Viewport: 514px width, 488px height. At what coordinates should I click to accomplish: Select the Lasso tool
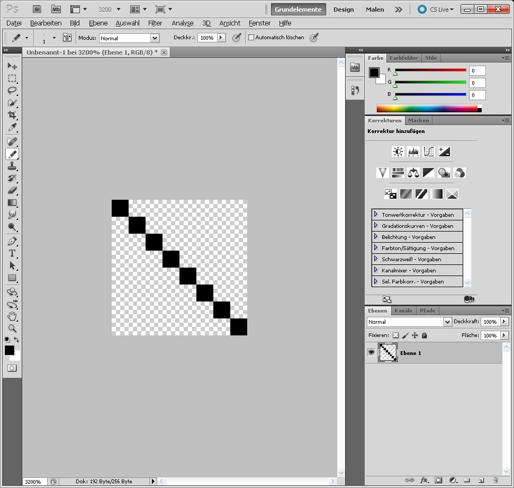[12, 91]
